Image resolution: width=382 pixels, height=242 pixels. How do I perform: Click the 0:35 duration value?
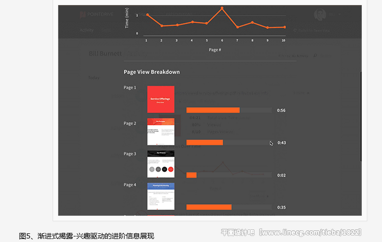pos(281,207)
